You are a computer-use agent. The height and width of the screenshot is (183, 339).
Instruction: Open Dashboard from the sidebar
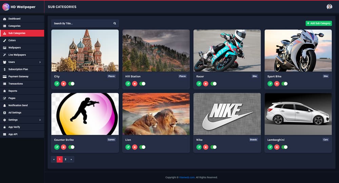click(22, 19)
